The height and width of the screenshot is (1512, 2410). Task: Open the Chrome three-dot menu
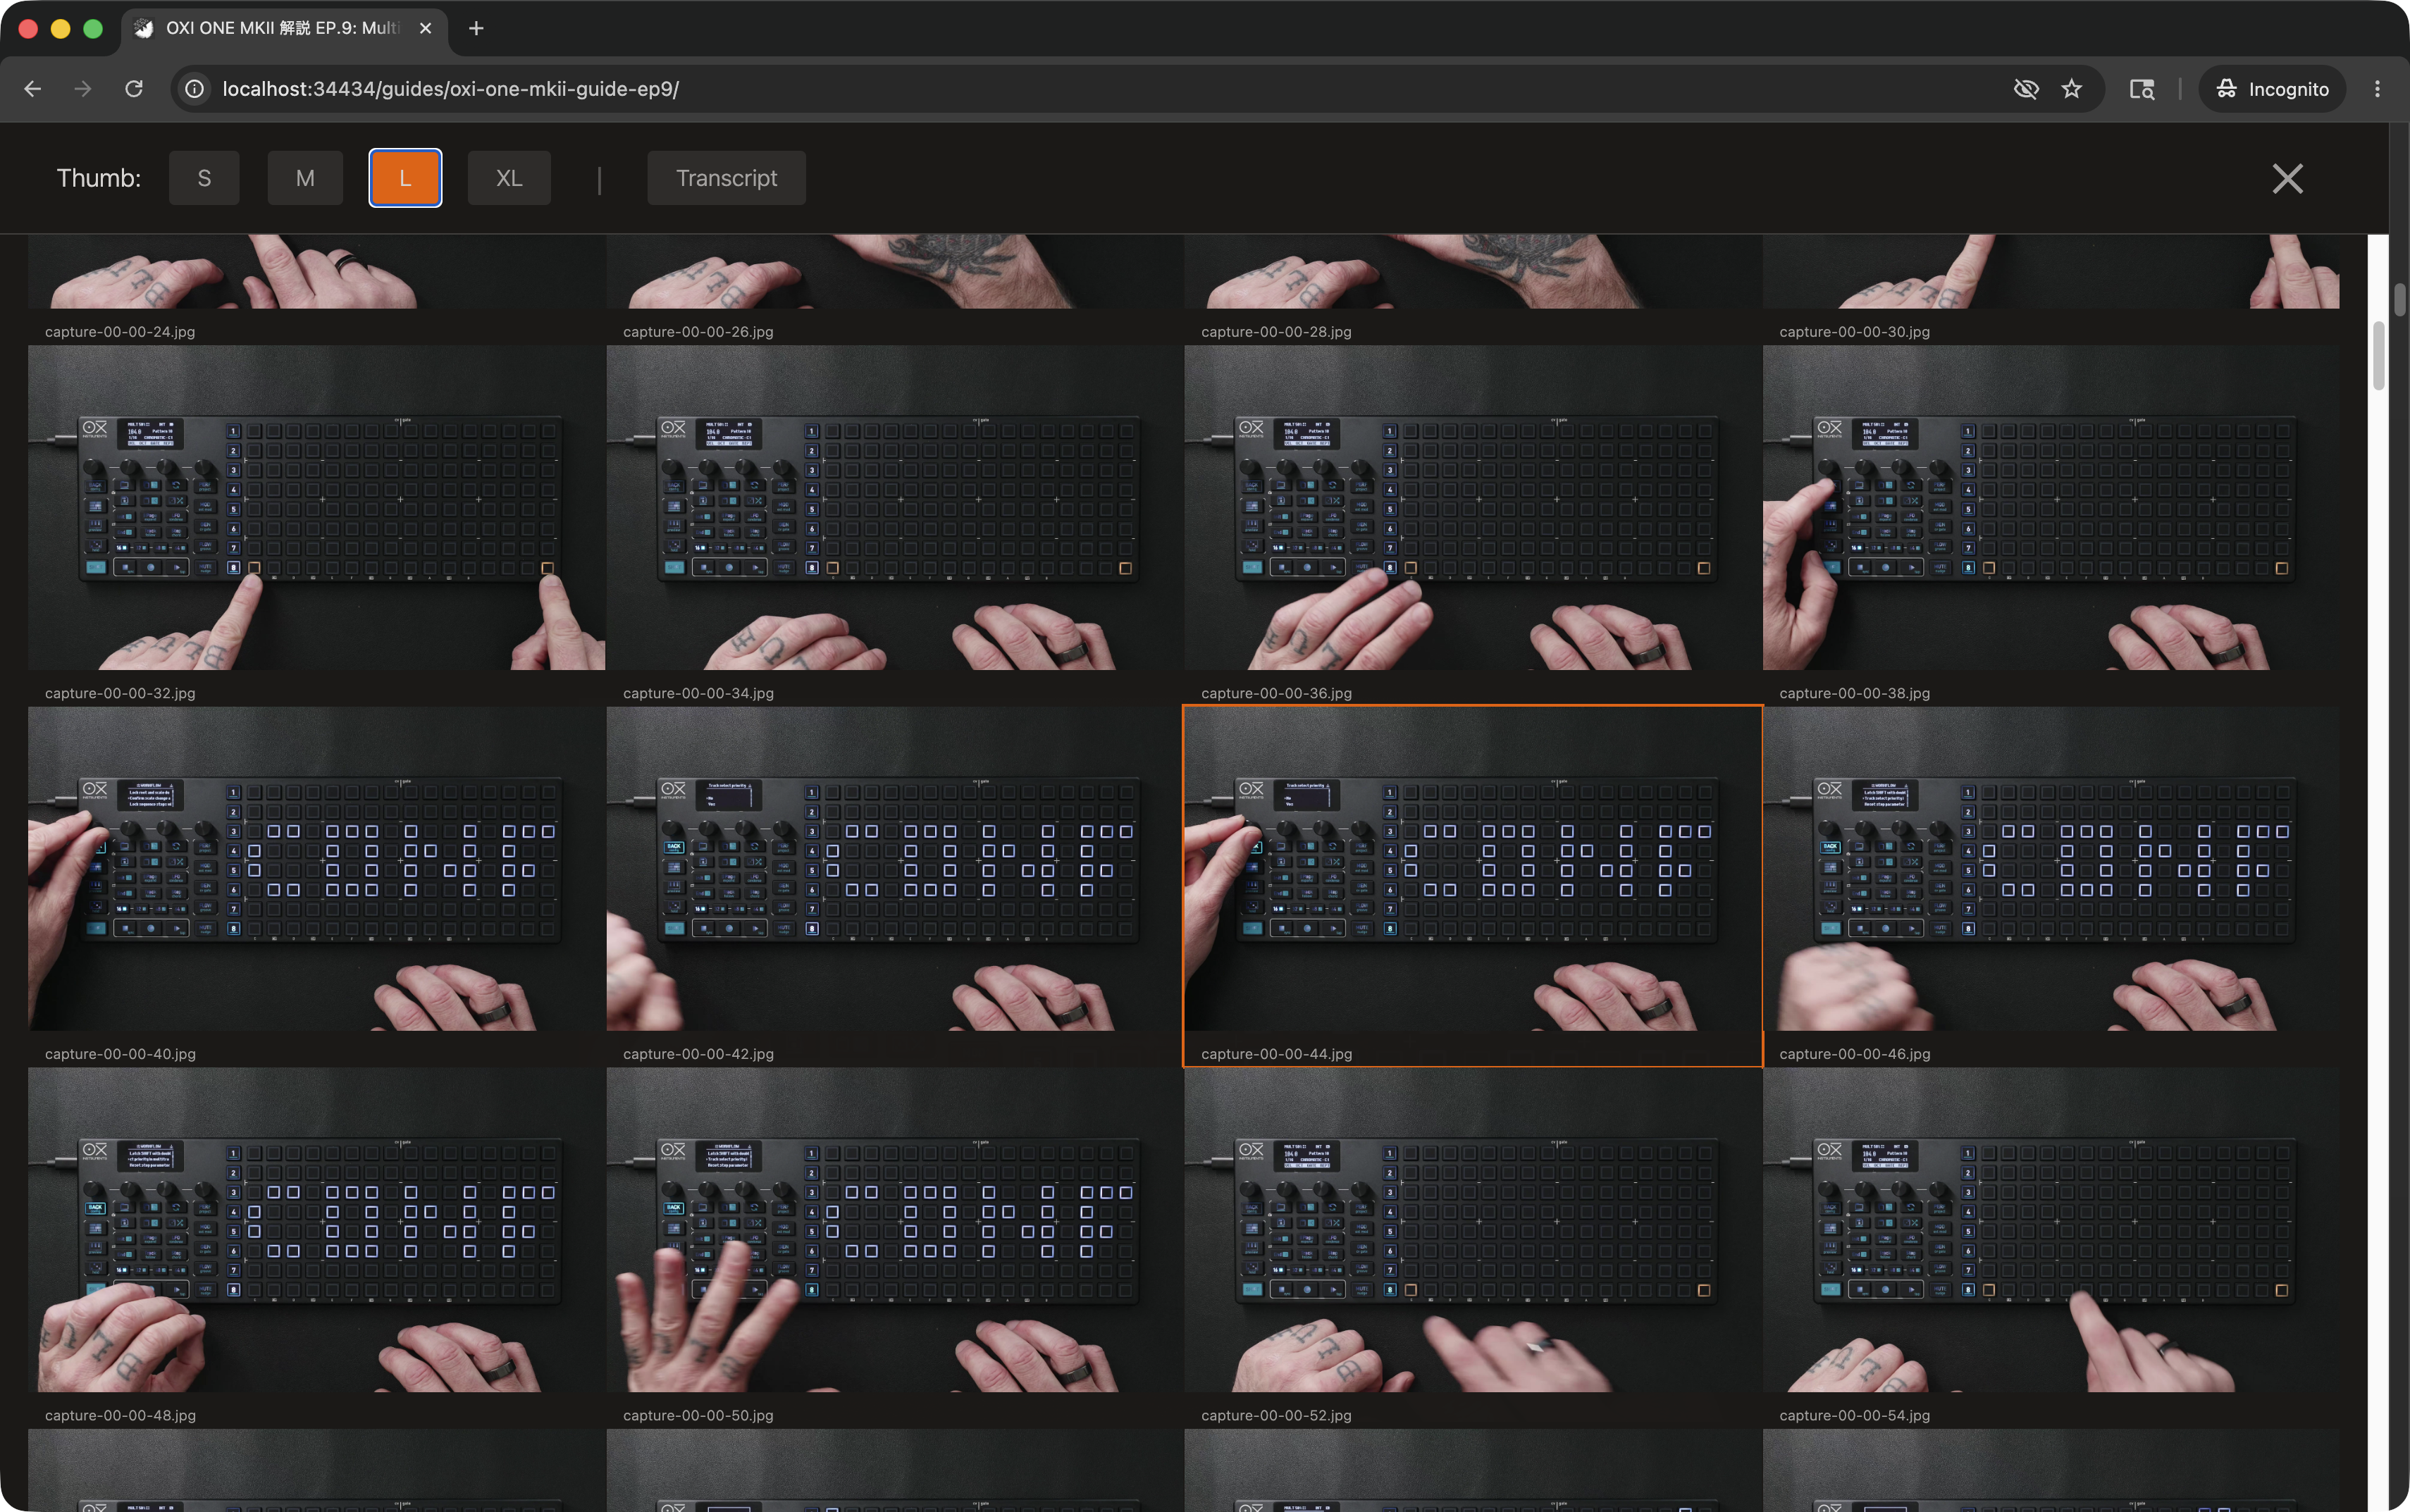2377,89
